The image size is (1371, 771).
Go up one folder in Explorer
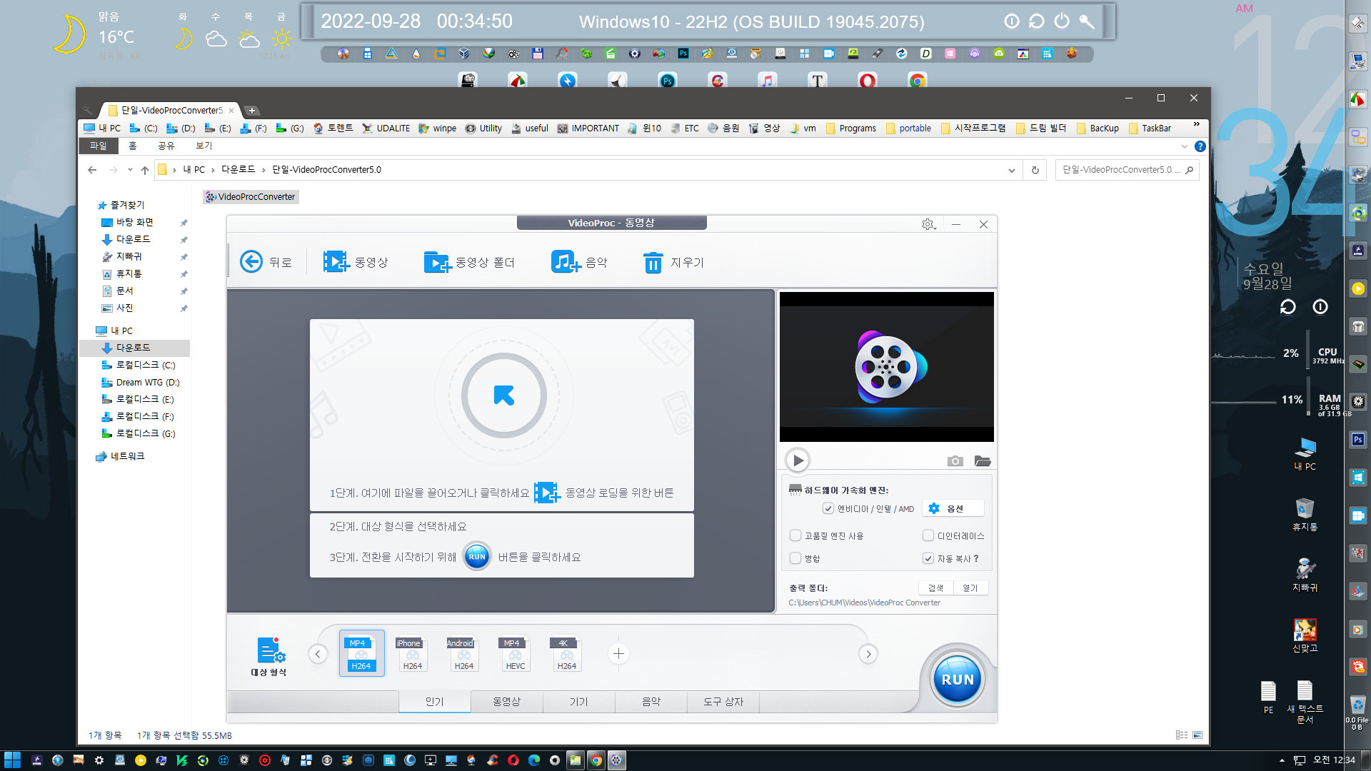click(145, 170)
